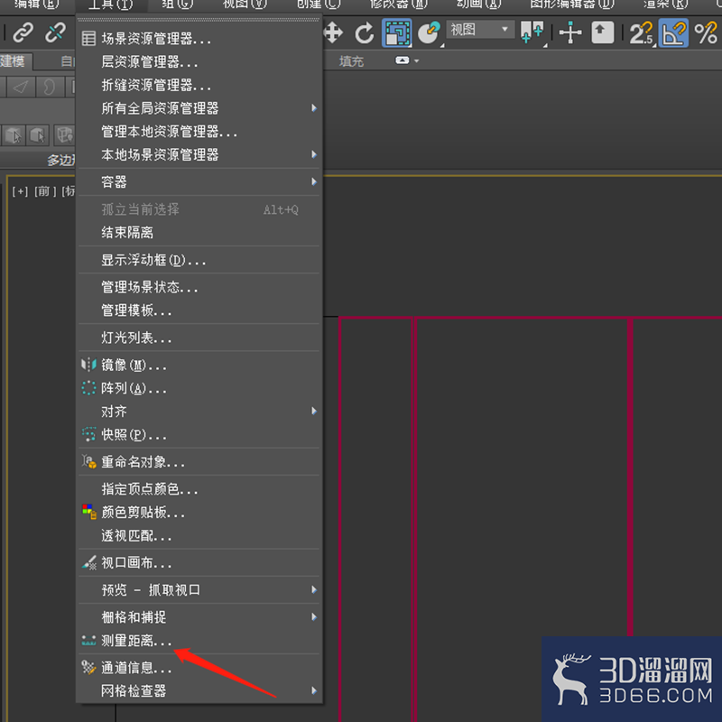Screen dimensions: 722x722
Task: Click the ribbon minimize toggle icon
Action: click(402, 60)
